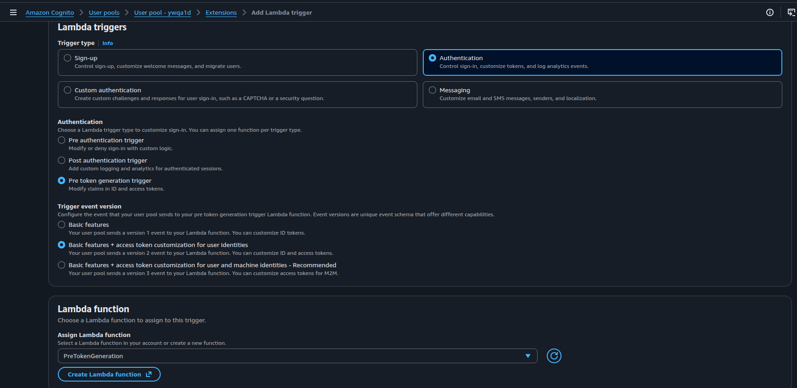This screenshot has width=797, height=388.
Task: Return to Extensions breadcrumb page
Action: (x=221, y=13)
